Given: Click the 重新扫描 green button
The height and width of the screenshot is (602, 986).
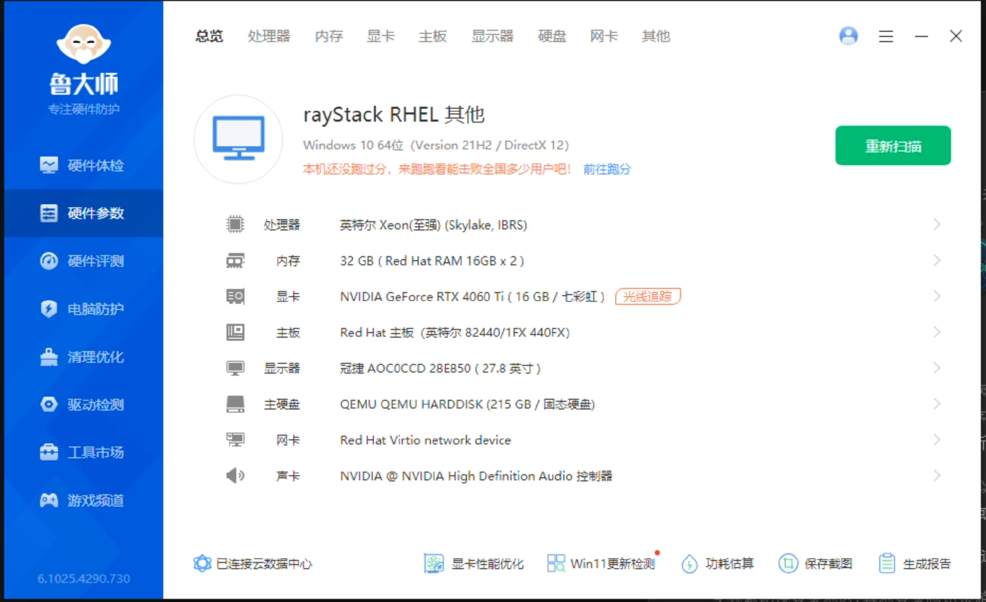Looking at the screenshot, I should (x=893, y=146).
